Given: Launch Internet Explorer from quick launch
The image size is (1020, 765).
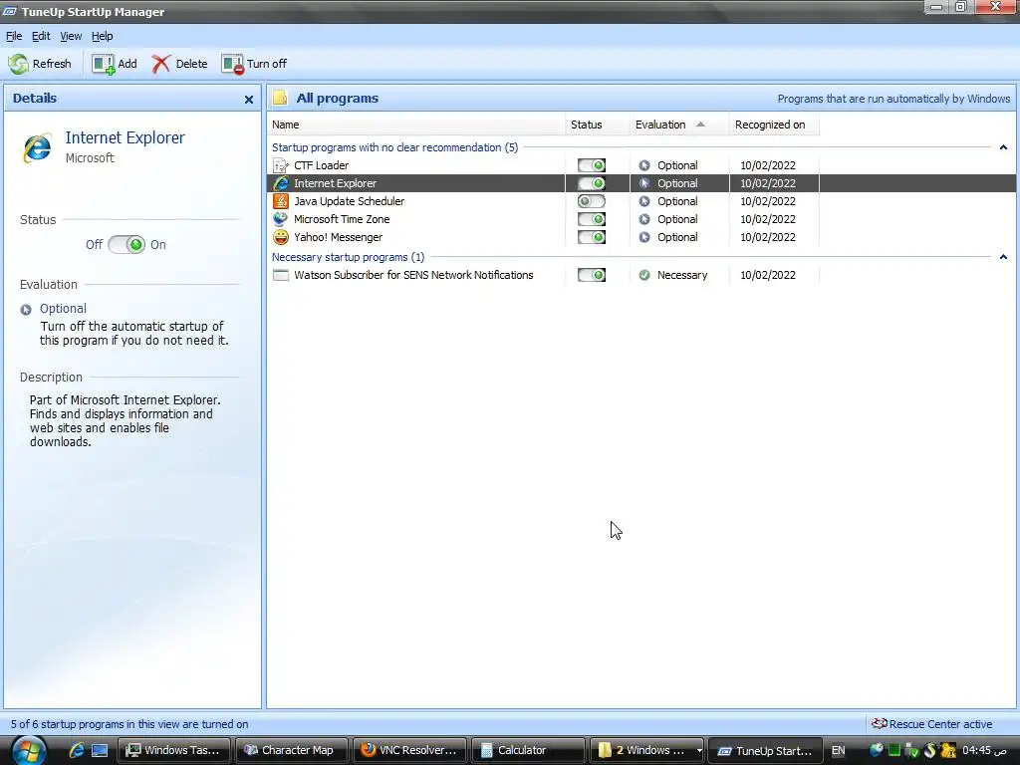Looking at the screenshot, I should pyautogui.click(x=76, y=750).
